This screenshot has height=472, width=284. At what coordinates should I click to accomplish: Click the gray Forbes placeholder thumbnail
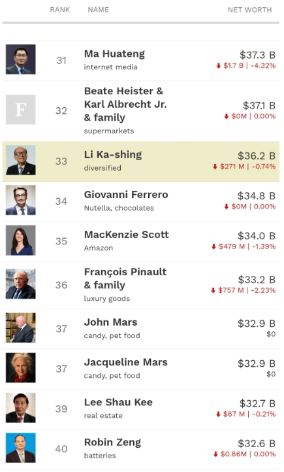(20, 110)
